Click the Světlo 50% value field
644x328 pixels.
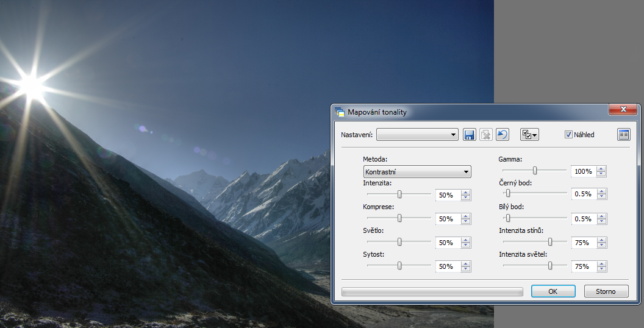point(448,243)
